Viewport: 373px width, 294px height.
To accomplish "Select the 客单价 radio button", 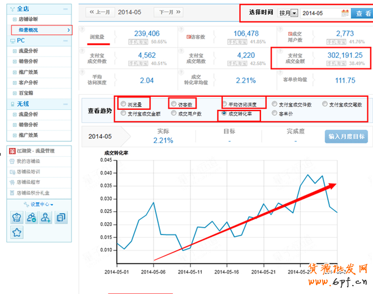I will [275, 113].
